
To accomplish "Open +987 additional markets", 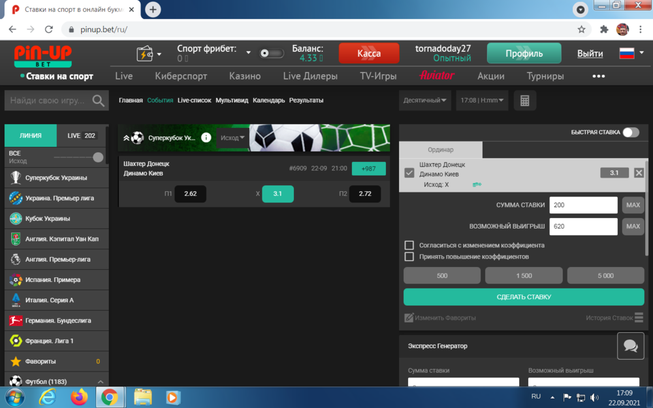I will point(368,168).
